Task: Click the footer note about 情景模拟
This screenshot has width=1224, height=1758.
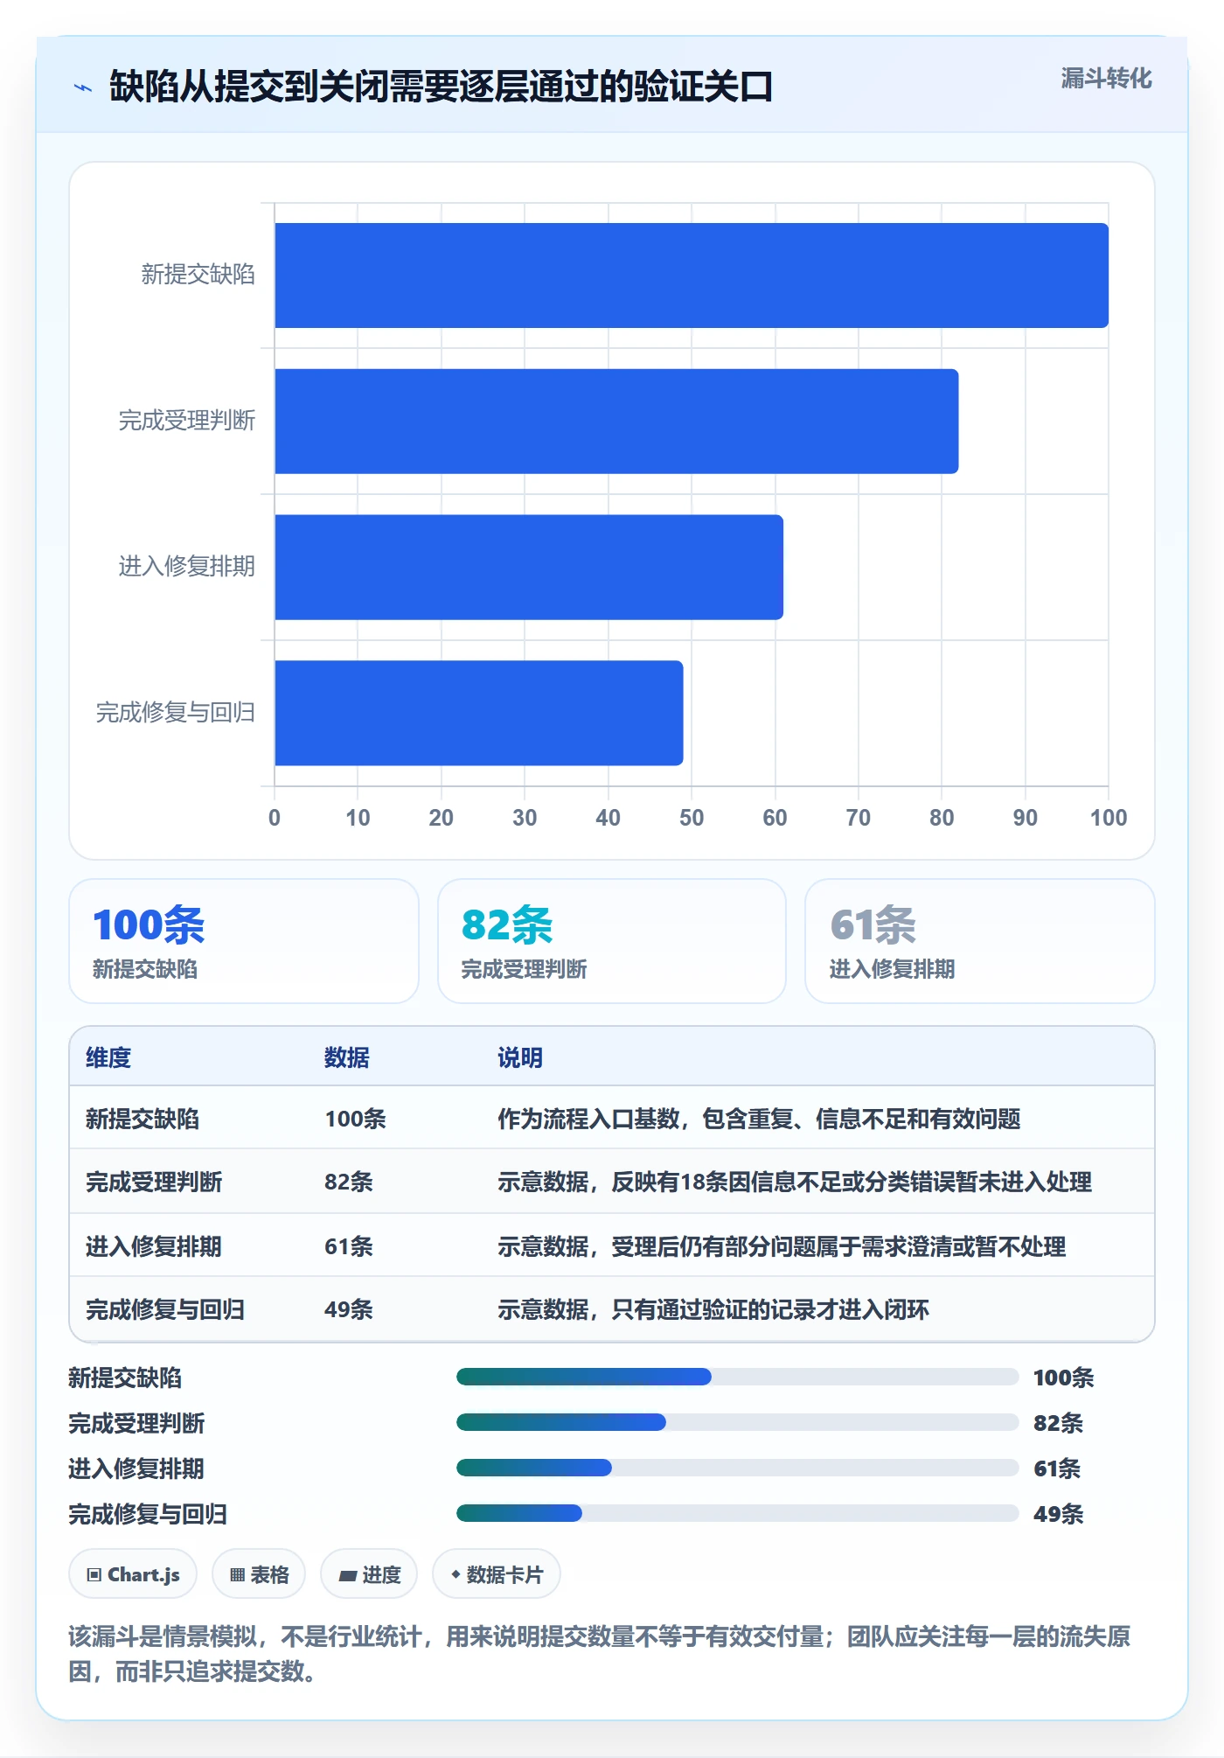Action: 600,1654
